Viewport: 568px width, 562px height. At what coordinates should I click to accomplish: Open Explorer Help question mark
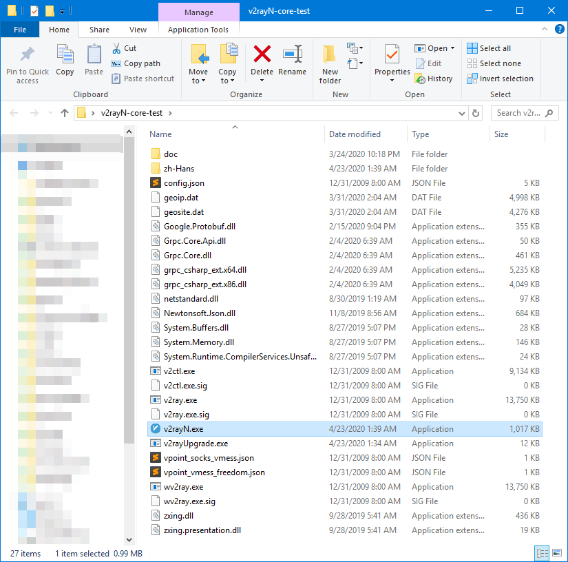point(559,29)
